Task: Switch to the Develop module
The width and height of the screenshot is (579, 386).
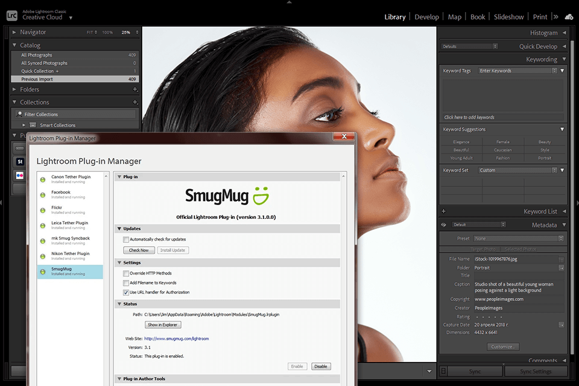Action: (x=426, y=17)
